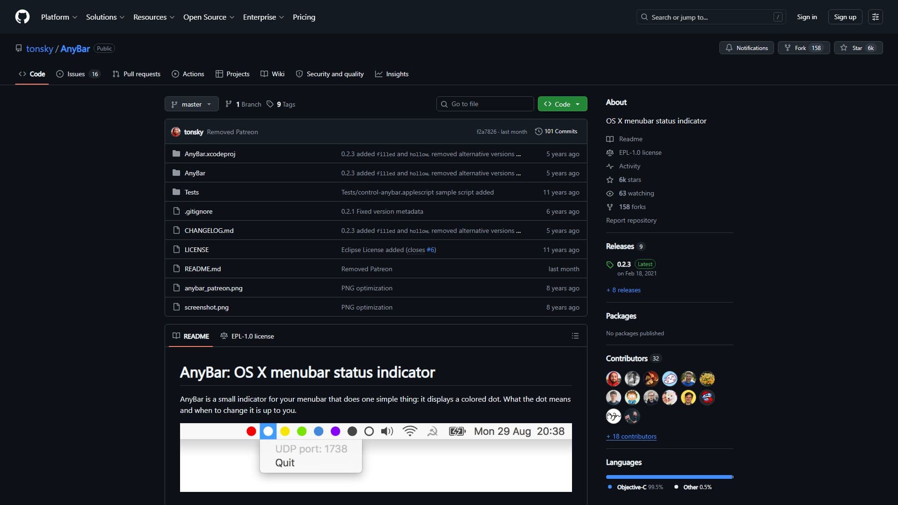Click the tonsky avatar in the commit row
The height and width of the screenshot is (505, 898).
tap(176, 132)
